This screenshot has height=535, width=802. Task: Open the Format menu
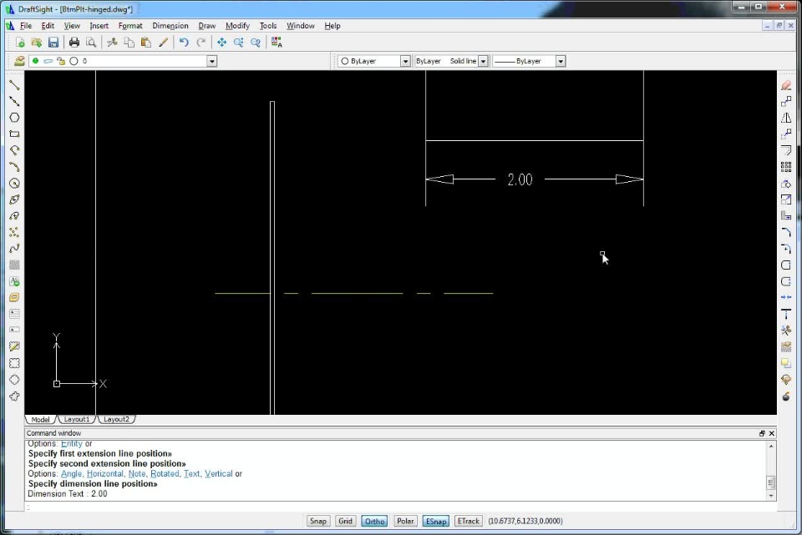pos(130,26)
